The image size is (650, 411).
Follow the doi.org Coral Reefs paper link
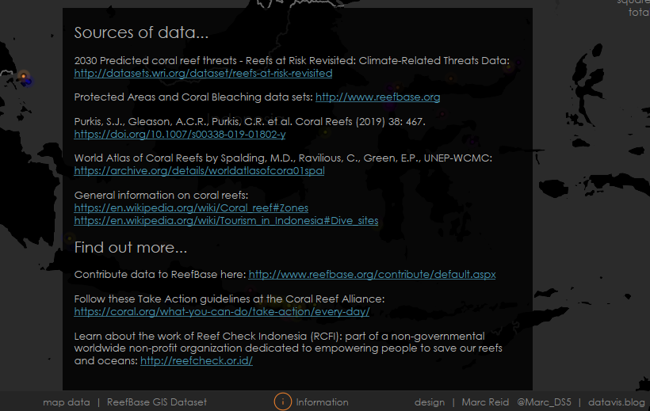coord(180,135)
